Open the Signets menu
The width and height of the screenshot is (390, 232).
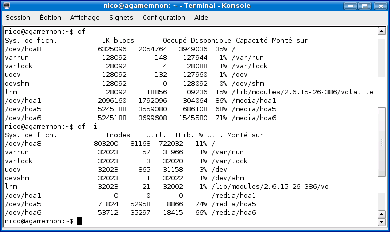pos(121,17)
